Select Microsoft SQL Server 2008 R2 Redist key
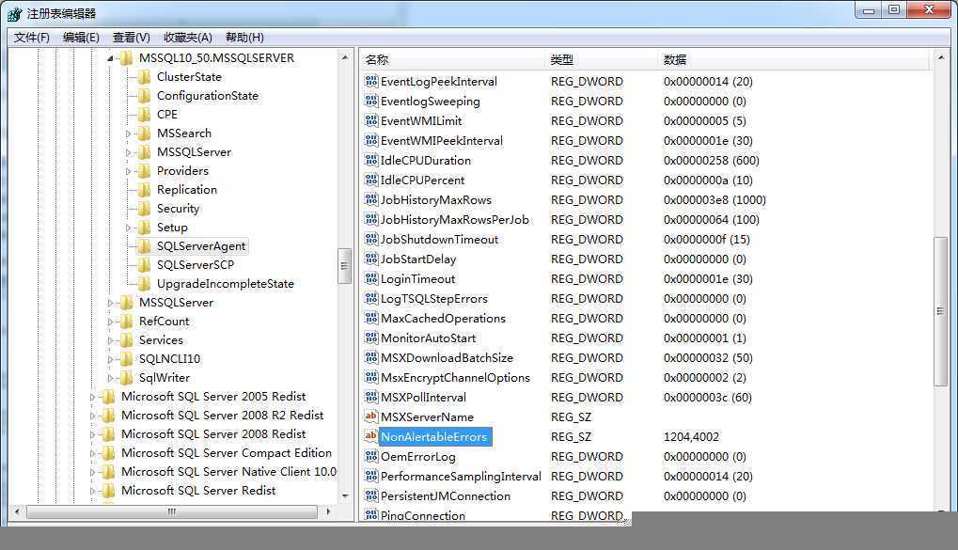 [223, 416]
